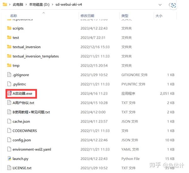189x173 pixels.
Task: Select the .gitignore file icon
Action: tap(9, 75)
